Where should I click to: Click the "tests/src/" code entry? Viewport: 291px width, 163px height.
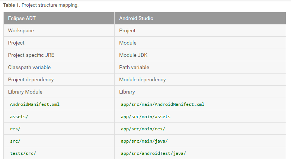pos(23,153)
